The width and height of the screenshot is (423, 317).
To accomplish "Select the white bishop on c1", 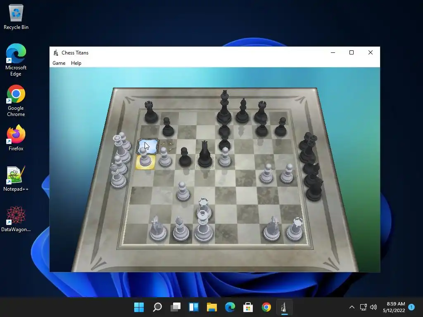I will point(181,228).
